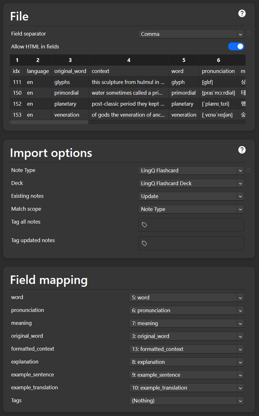The height and width of the screenshot is (416, 259).
Task: Click the preview table horizontal scrollbar
Action: (x=49, y=122)
